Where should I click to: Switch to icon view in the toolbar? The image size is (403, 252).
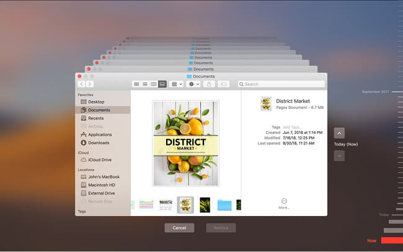pos(136,84)
